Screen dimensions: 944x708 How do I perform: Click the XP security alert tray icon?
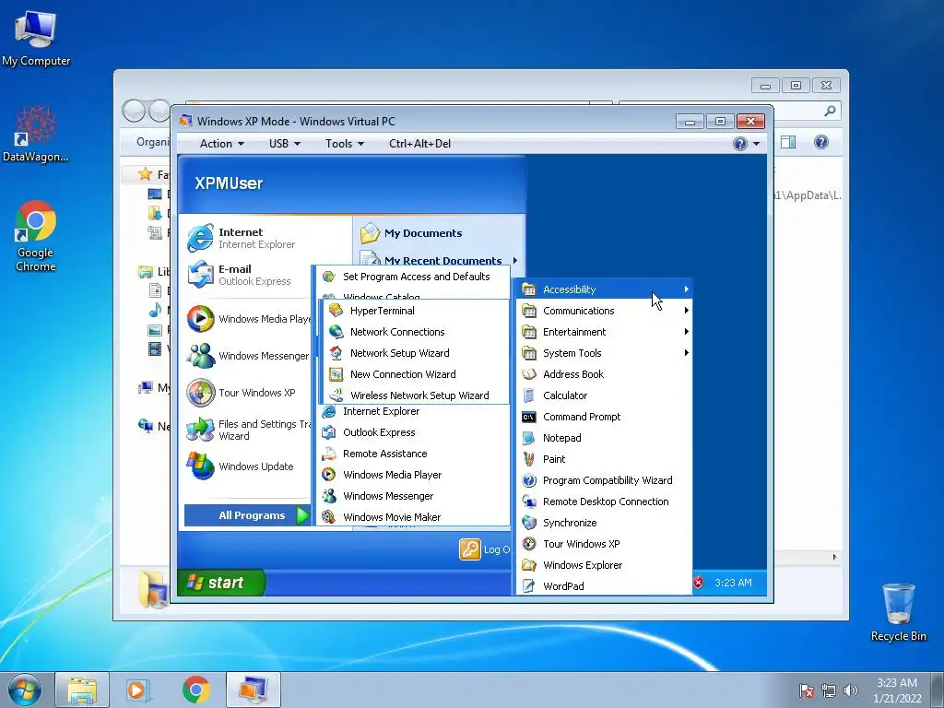click(x=699, y=583)
